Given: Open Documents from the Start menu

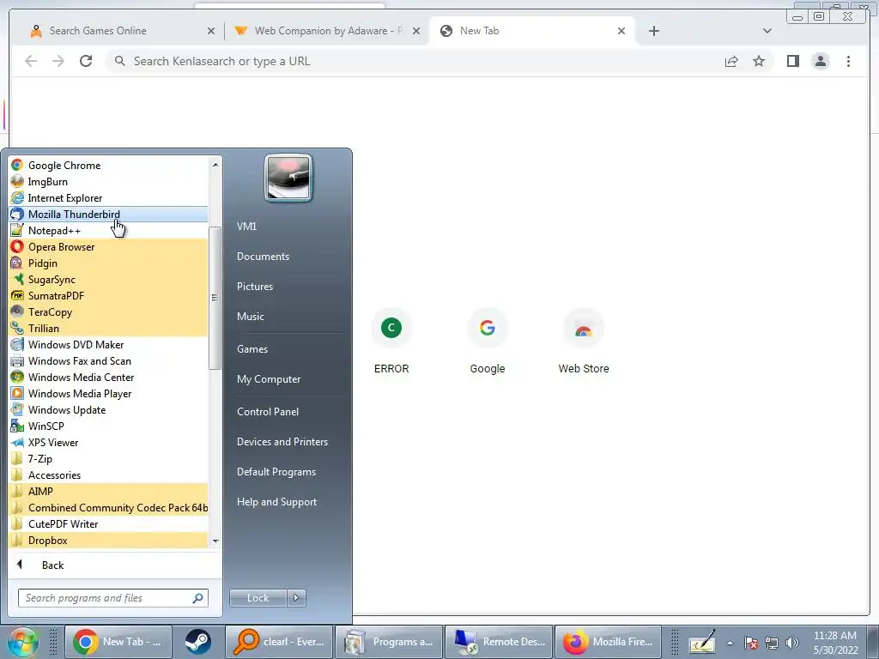Looking at the screenshot, I should [x=263, y=256].
